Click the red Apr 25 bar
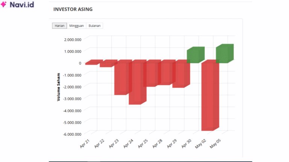This screenshot has width=289, height=162. point(150,74)
